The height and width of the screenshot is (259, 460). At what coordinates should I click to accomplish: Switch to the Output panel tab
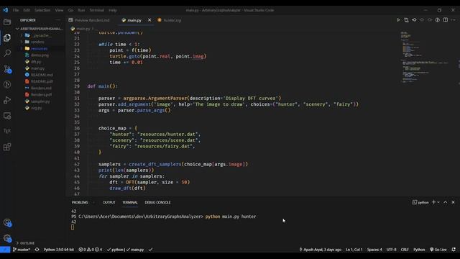point(109,202)
